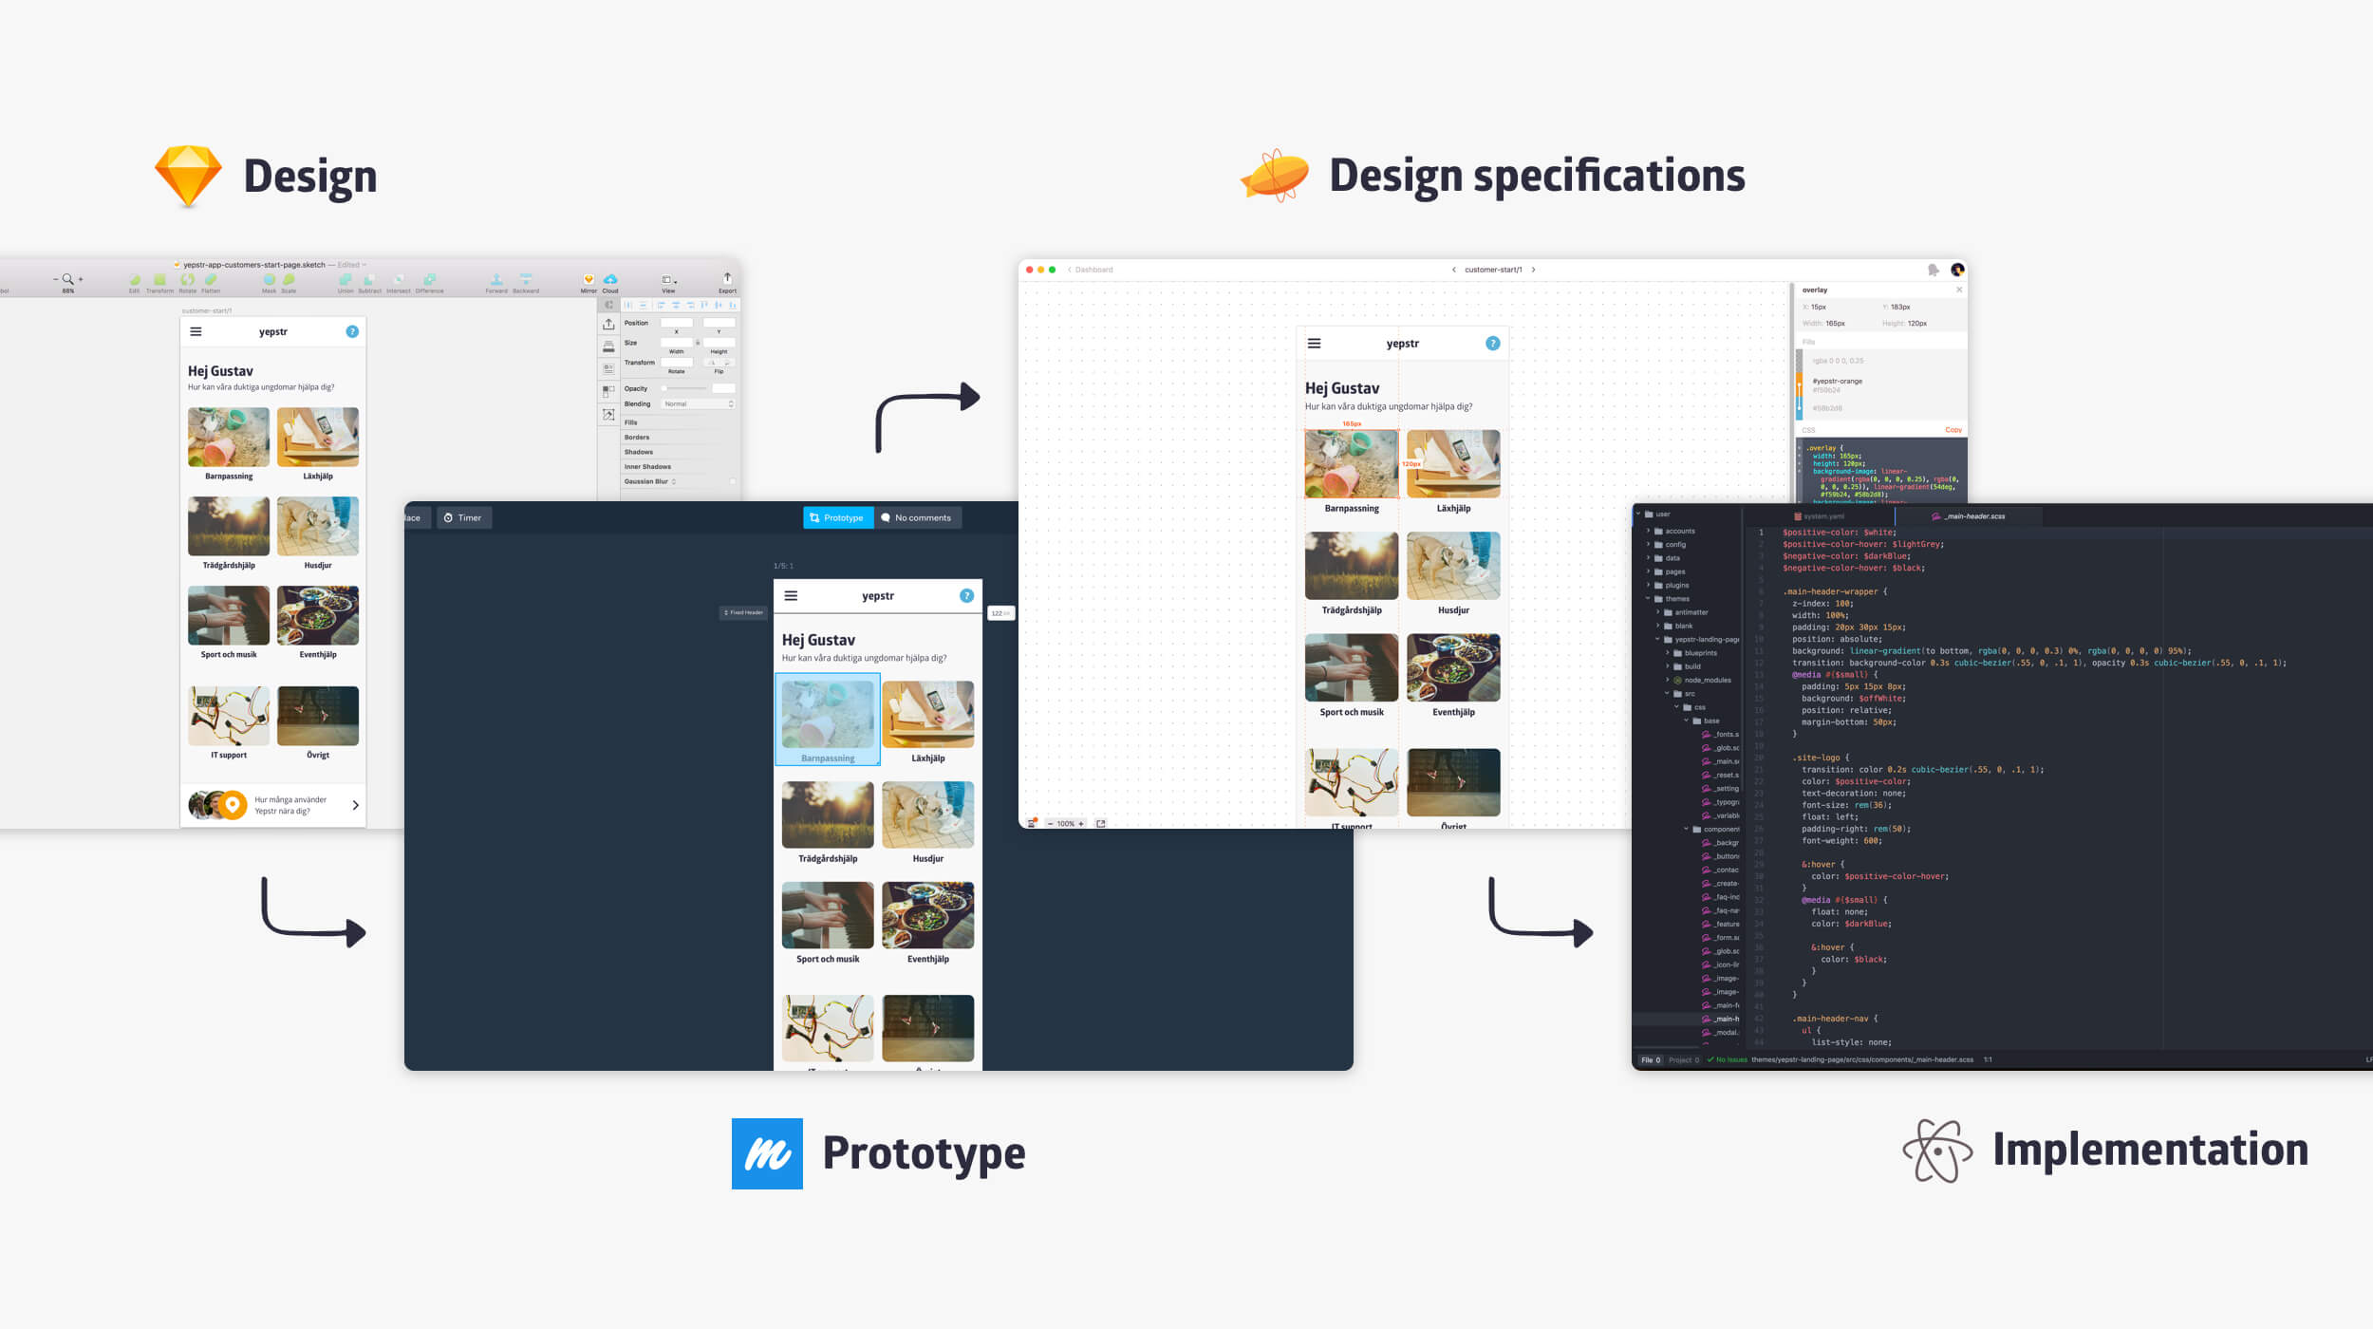This screenshot has height=1329, width=2373.
Task: Expand the config folder in file tree
Action: coord(1649,545)
